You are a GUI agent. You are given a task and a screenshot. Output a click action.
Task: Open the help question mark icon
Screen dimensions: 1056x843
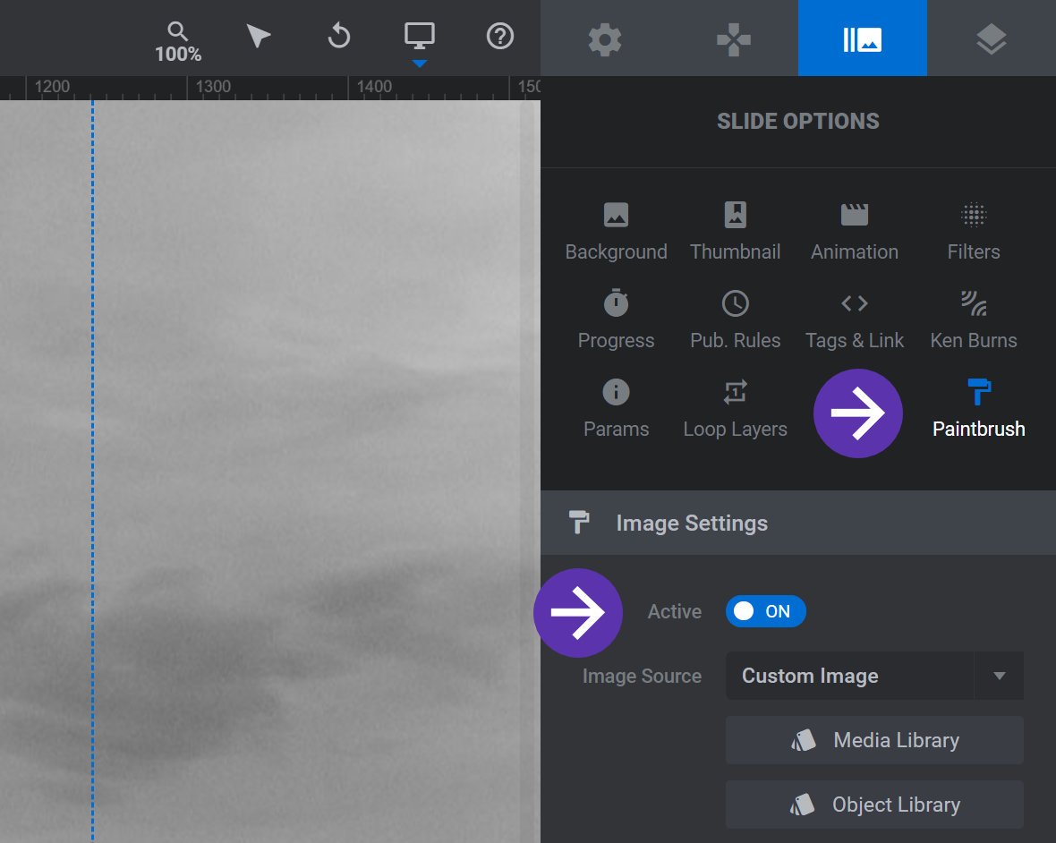(499, 36)
